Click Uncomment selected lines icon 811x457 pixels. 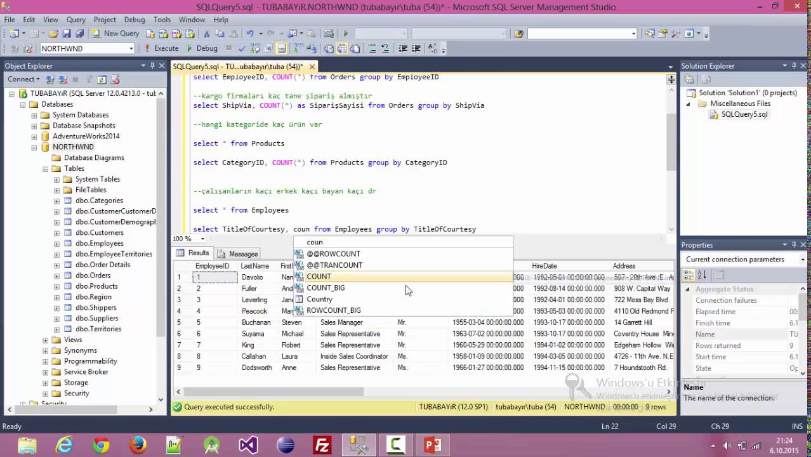[386, 48]
